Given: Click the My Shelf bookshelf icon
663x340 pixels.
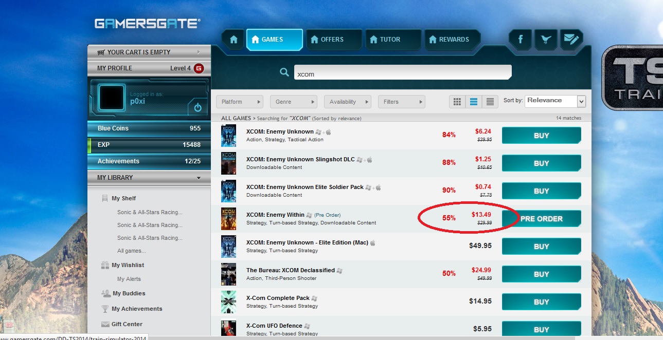Looking at the screenshot, I should point(105,198).
